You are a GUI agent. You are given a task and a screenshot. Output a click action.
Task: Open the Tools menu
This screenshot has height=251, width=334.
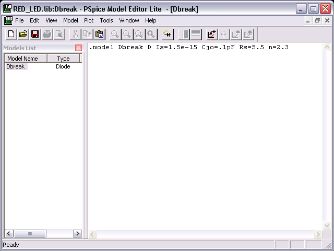pos(106,20)
